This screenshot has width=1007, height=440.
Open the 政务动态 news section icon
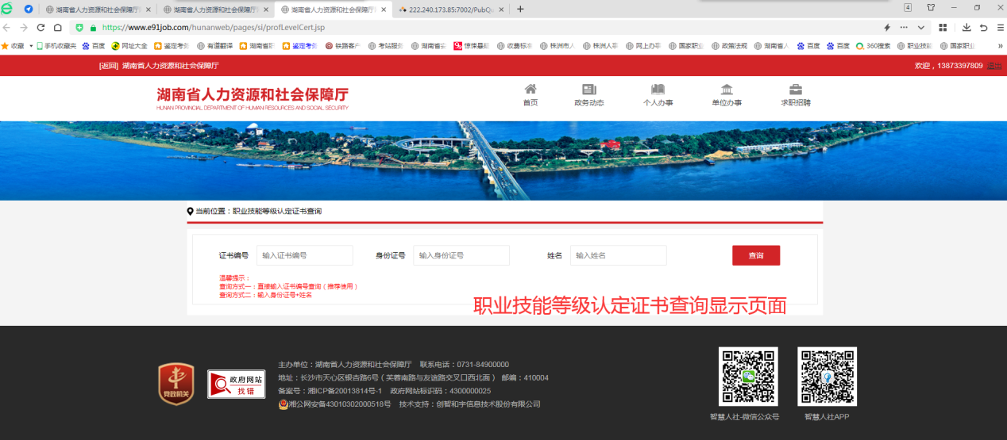click(588, 90)
